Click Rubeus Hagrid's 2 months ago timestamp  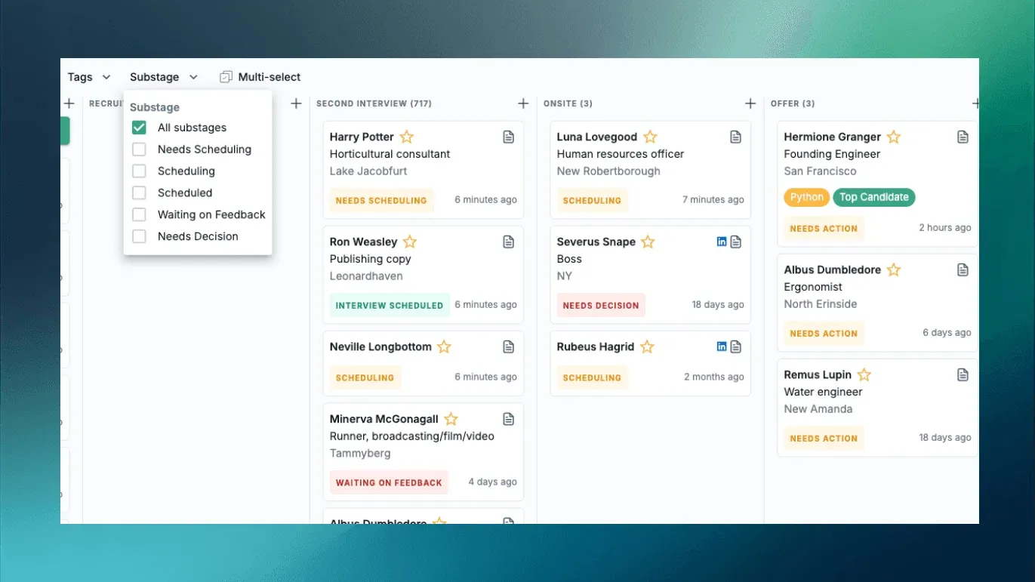pos(714,377)
